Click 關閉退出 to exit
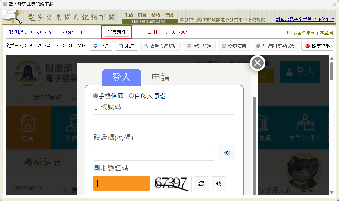339x201 pixels. [318, 46]
